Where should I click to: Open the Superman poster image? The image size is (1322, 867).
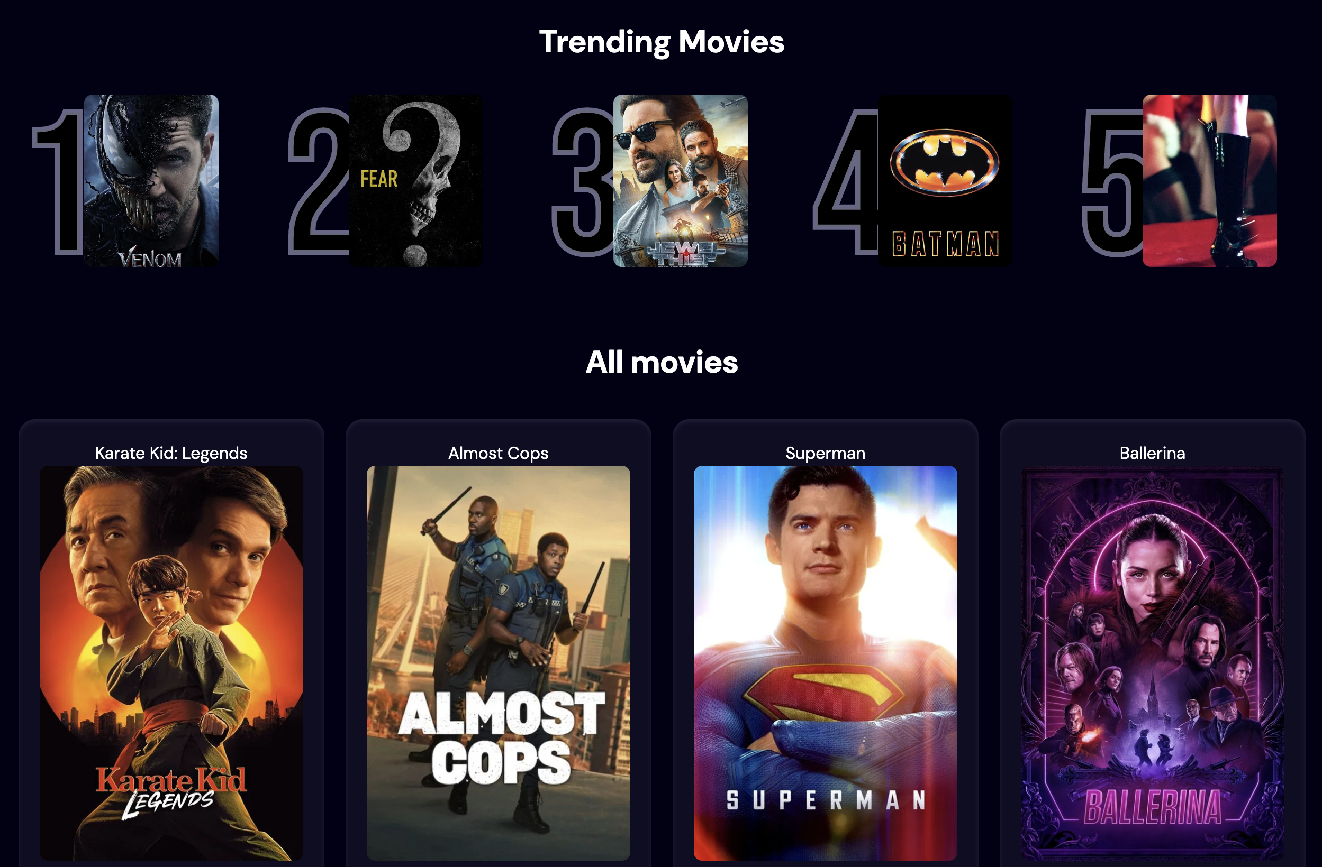826,663
